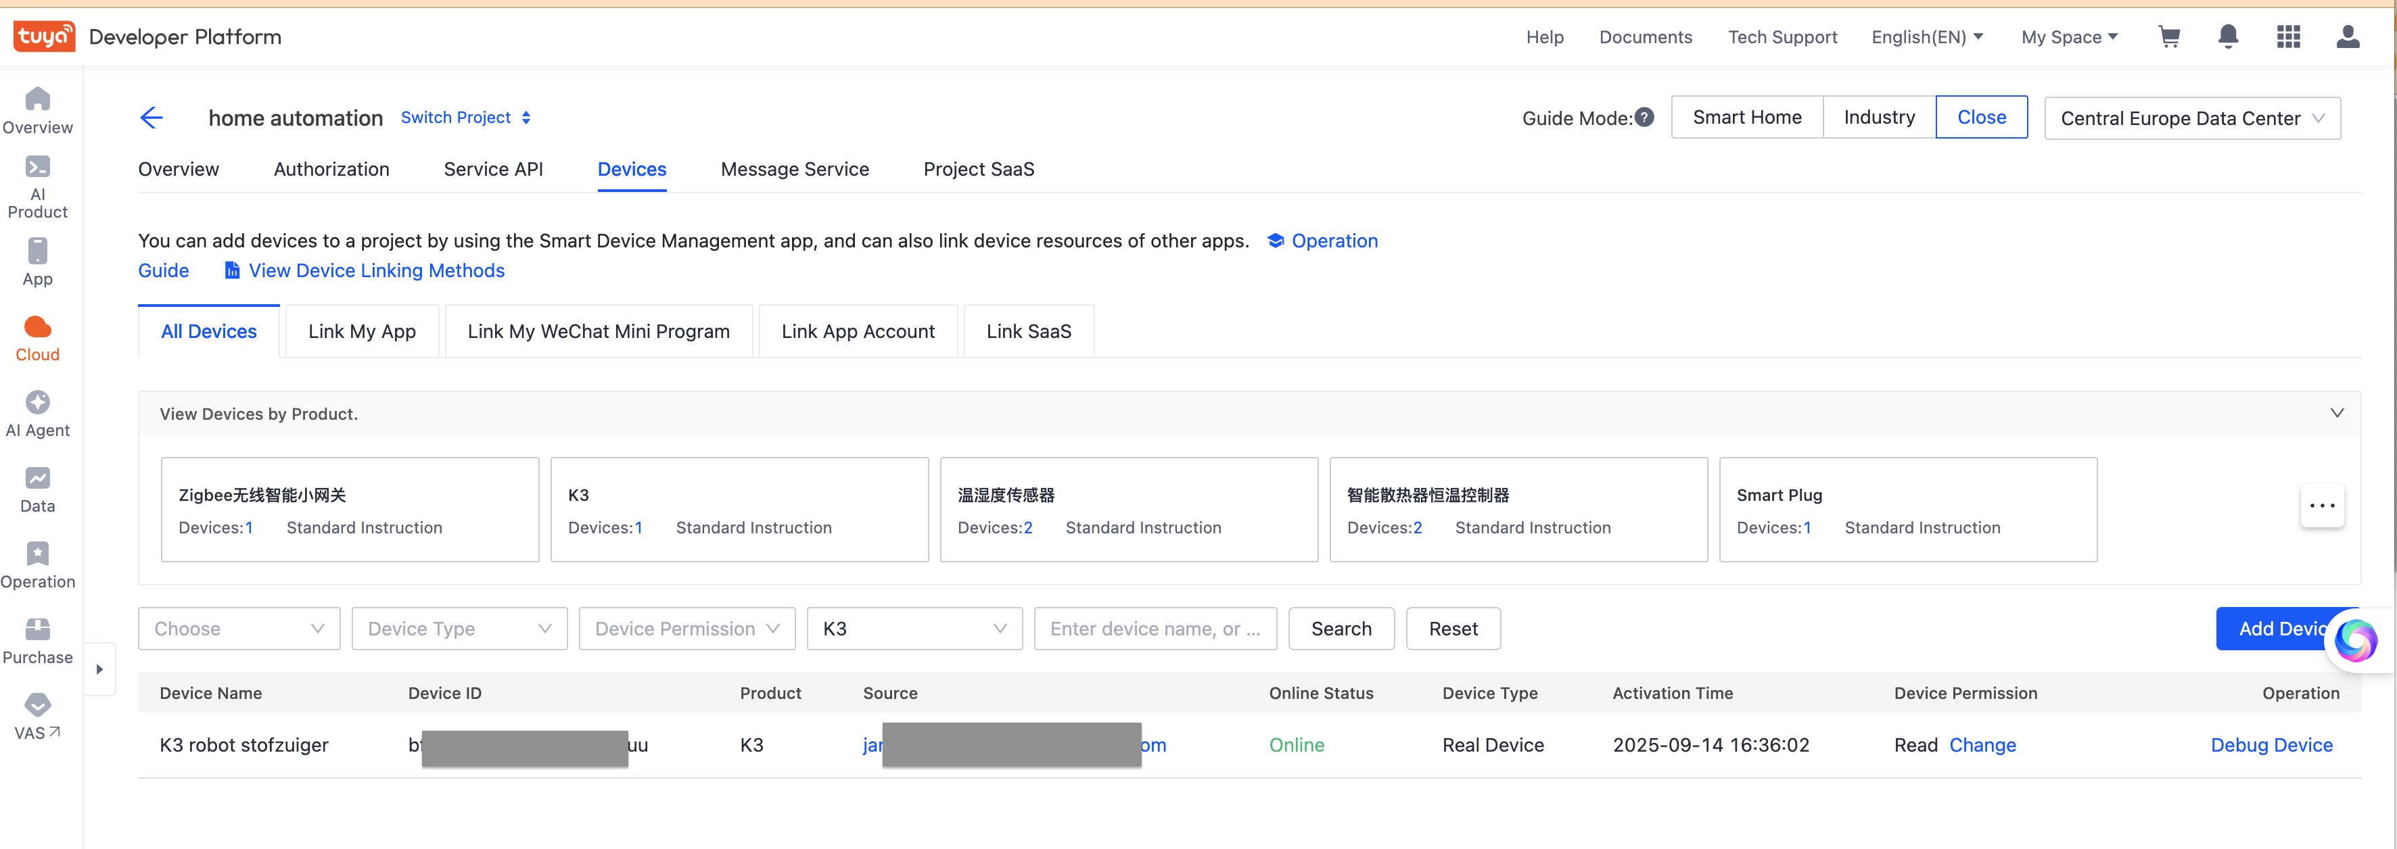Select Industry guide mode
The image size is (2397, 849).
(1879, 117)
